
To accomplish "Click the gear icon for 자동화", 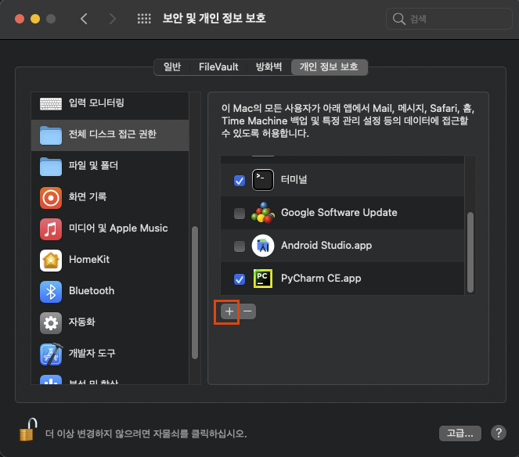I will pyautogui.click(x=51, y=323).
